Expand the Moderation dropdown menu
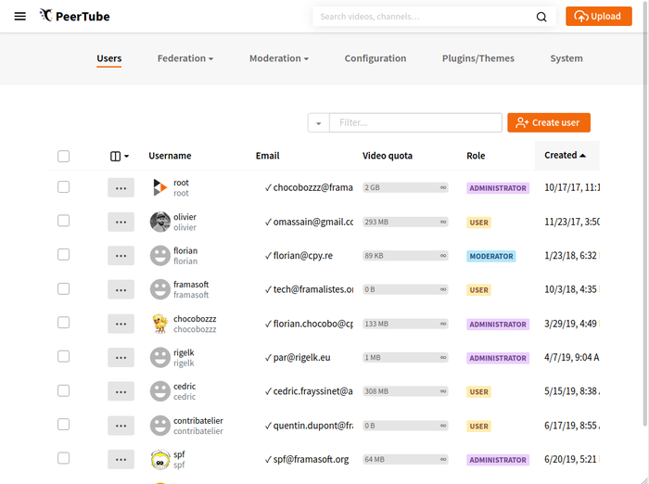 (278, 58)
